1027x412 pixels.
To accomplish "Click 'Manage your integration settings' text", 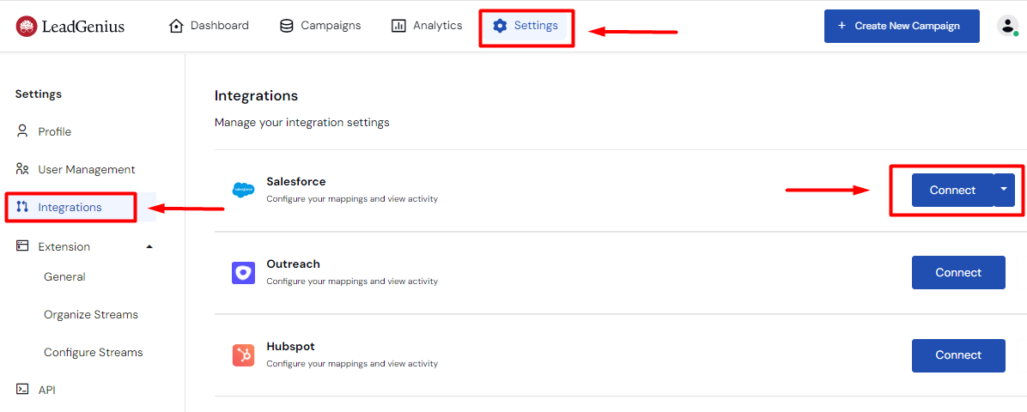I will pos(302,123).
